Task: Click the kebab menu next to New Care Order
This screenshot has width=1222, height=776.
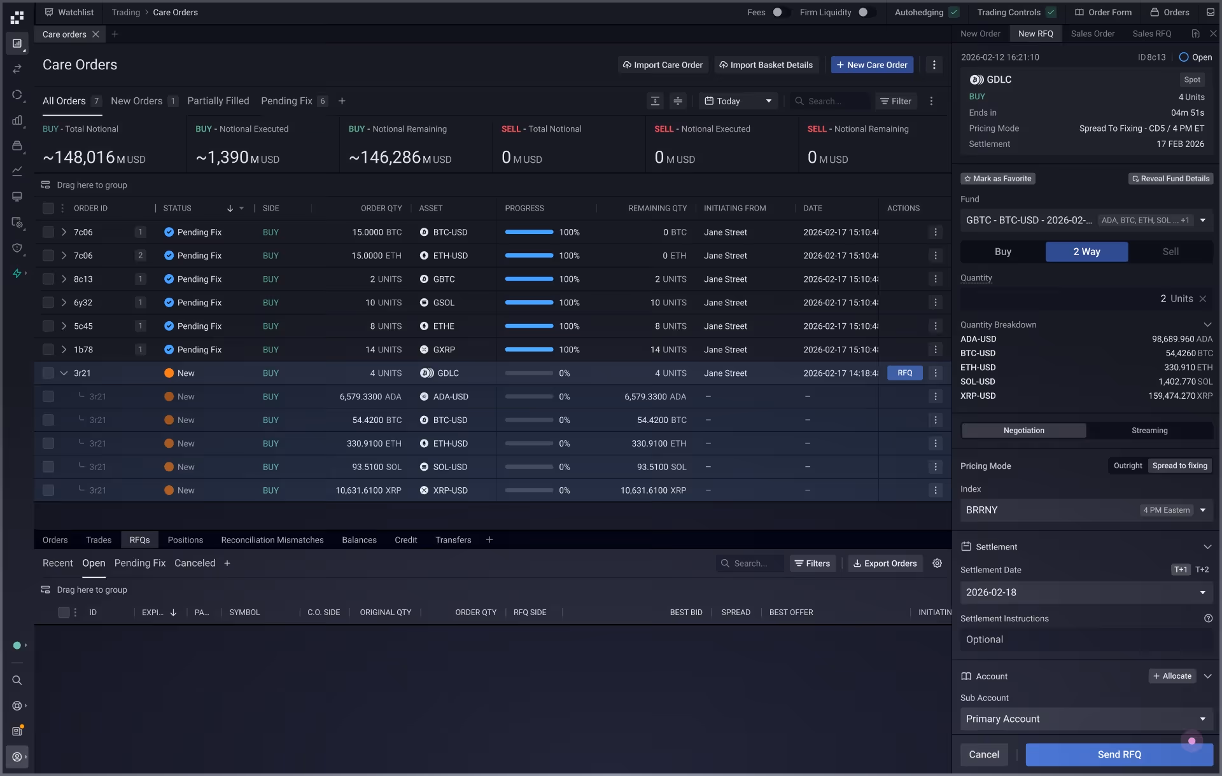Action: 934,65
